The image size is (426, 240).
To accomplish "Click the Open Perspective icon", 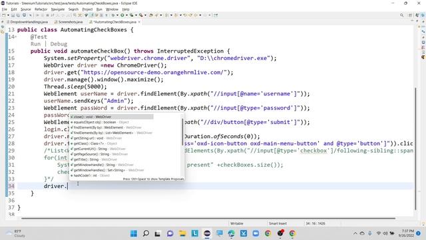I will point(411,15).
